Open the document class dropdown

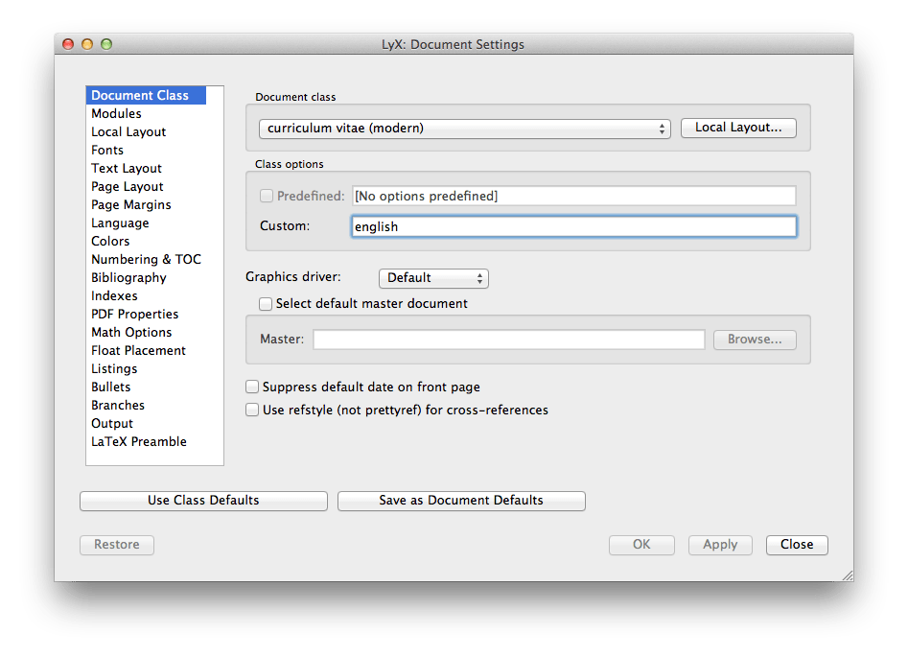[464, 129]
